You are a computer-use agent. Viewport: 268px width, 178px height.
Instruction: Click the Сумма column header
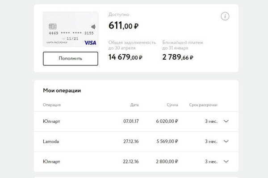pyautogui.click(x=172, y=105)
